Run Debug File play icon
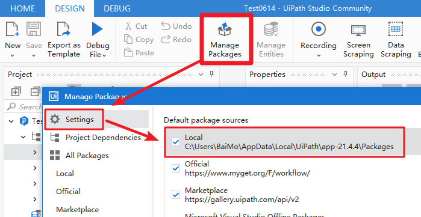Viewport: 421px width, 217px height. [x=97, y=29]
